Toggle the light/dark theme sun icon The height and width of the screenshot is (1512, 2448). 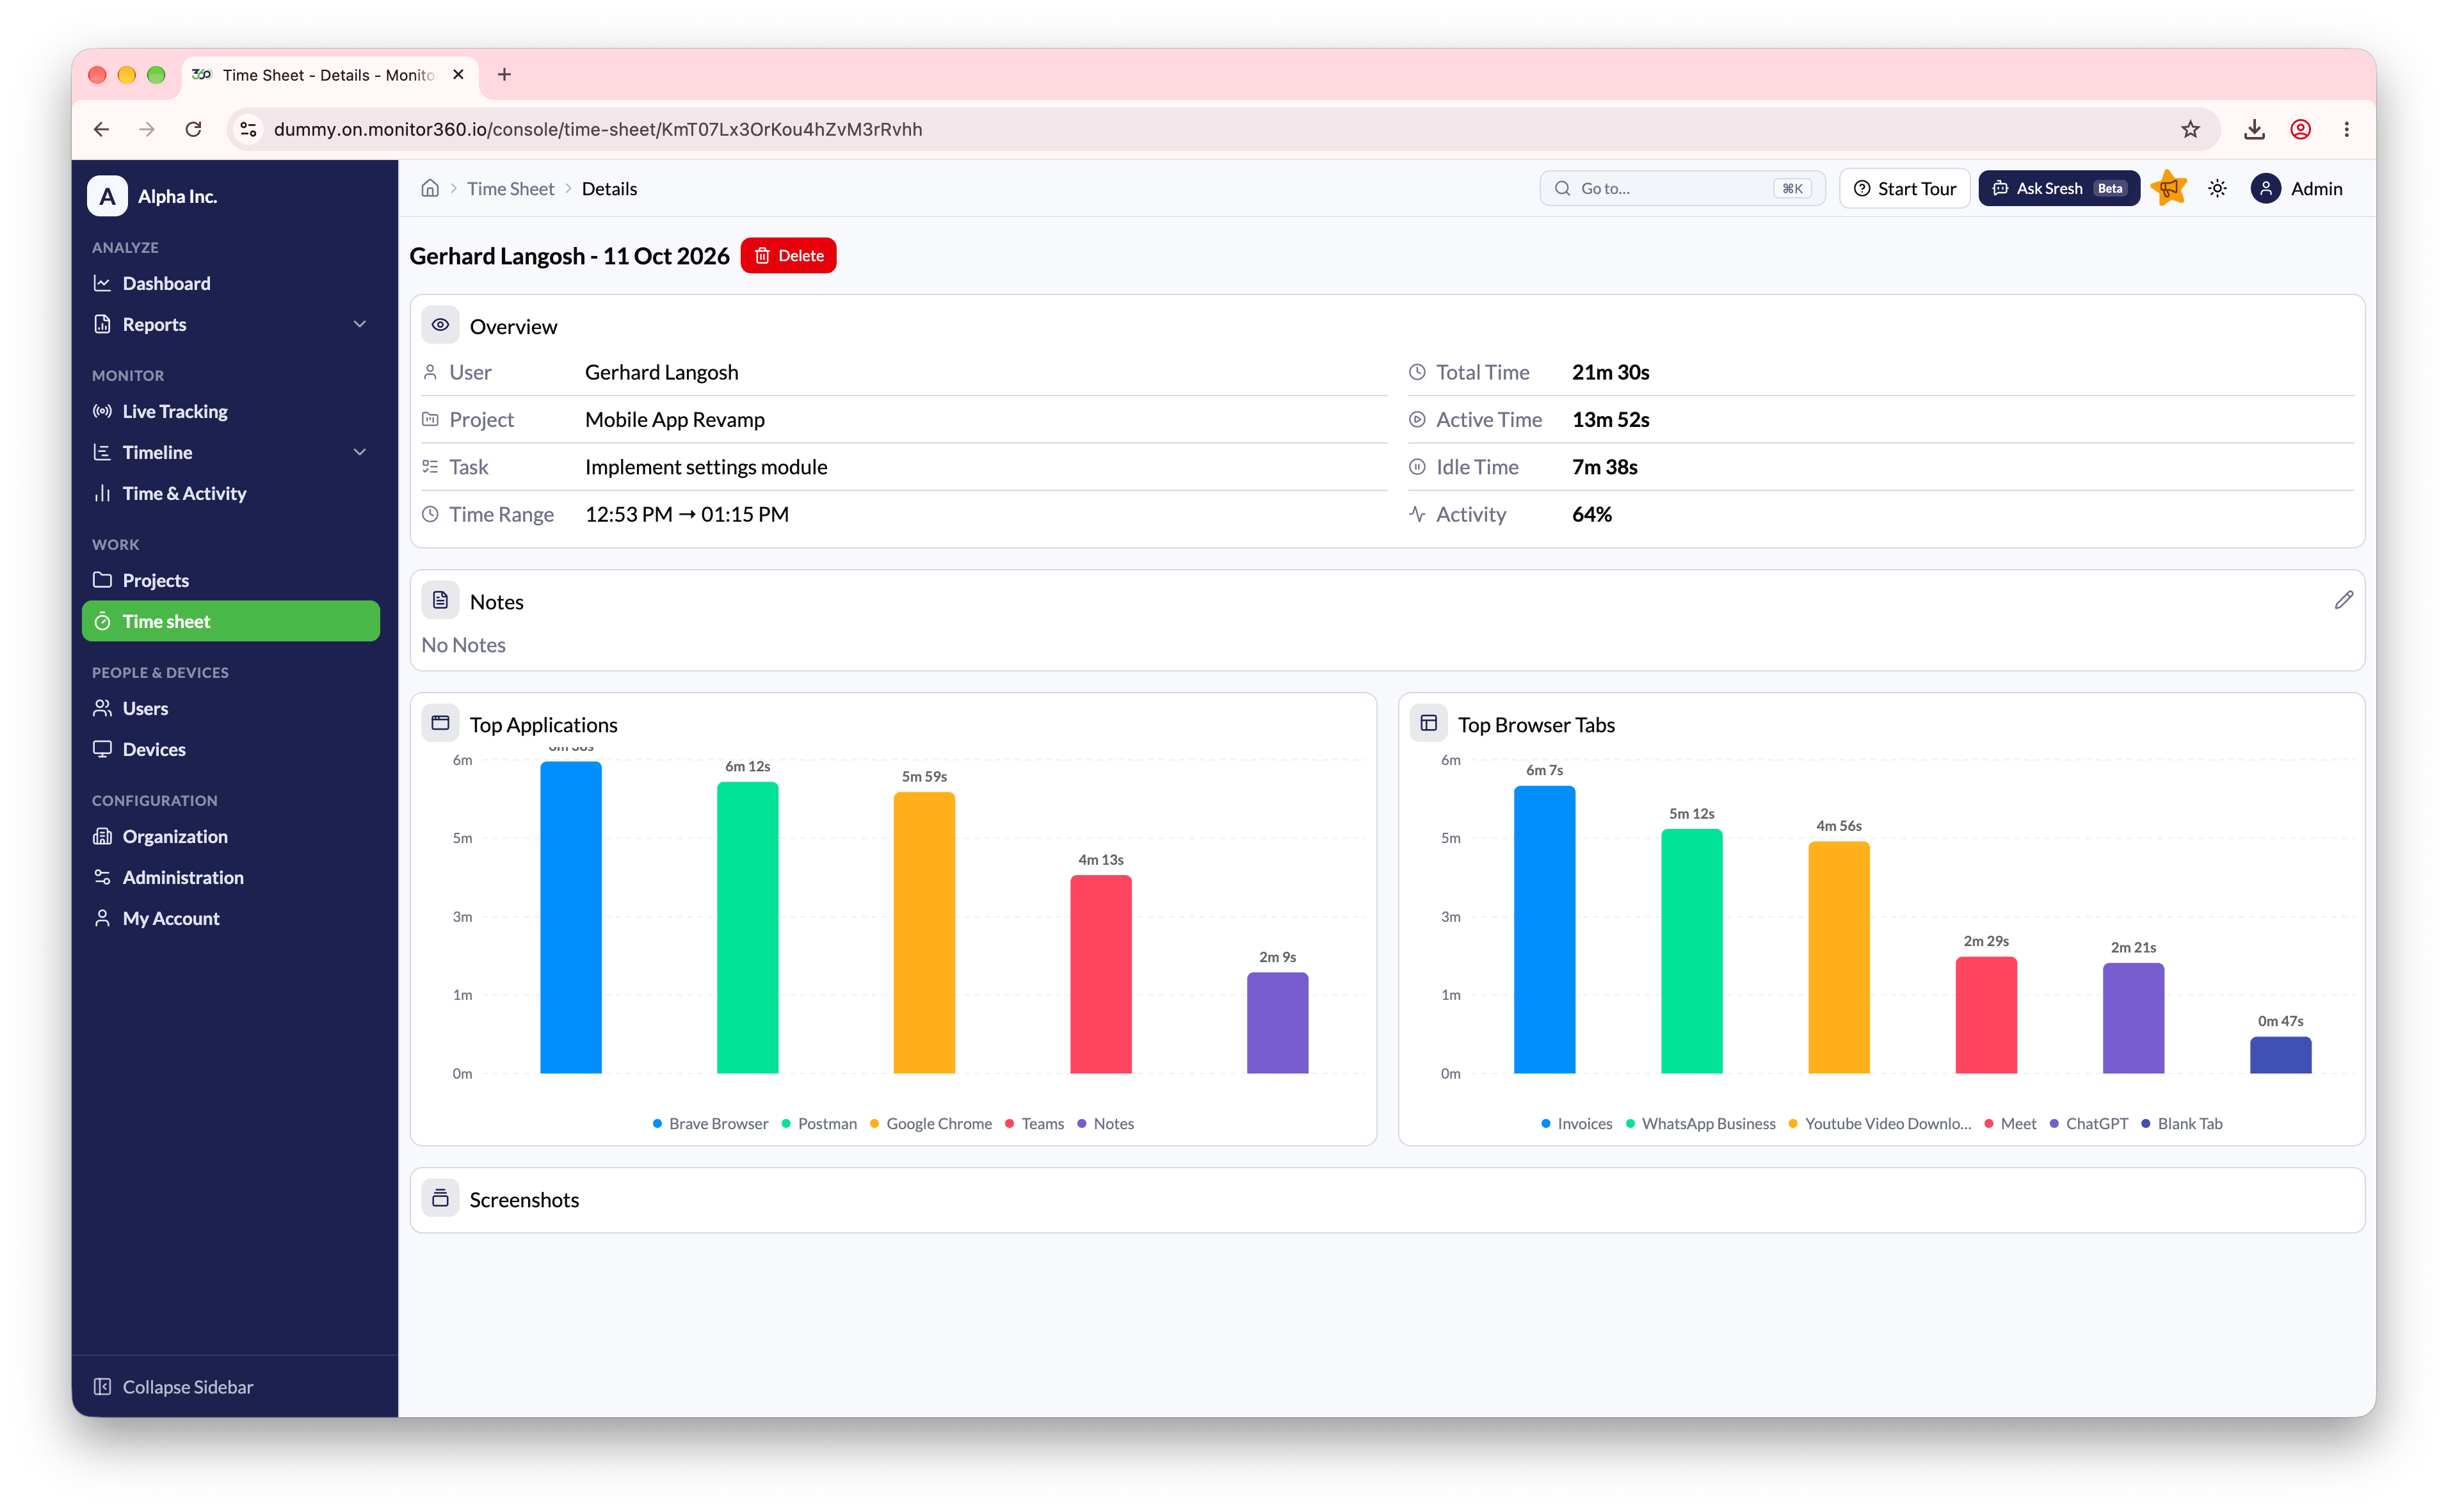pyautogui.click(x=2217, y=188)
